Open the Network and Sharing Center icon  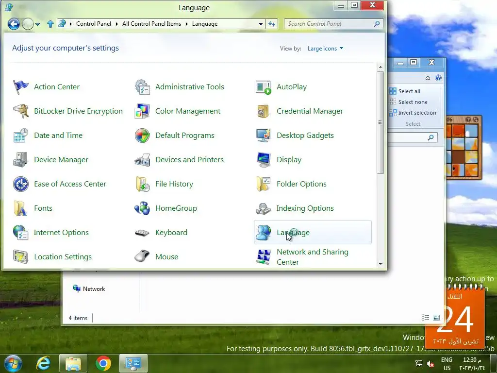coord(264,257)
